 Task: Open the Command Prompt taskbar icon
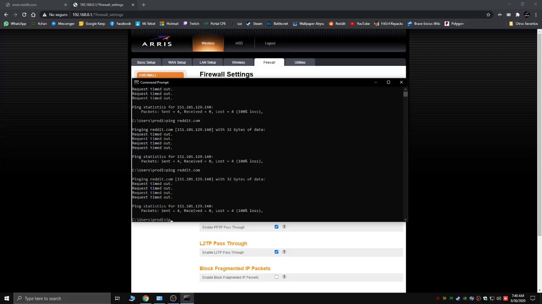187,299
